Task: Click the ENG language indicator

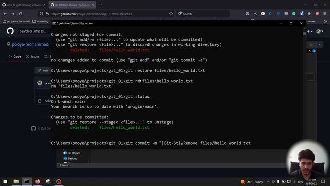Action: [x=300, y=182]
